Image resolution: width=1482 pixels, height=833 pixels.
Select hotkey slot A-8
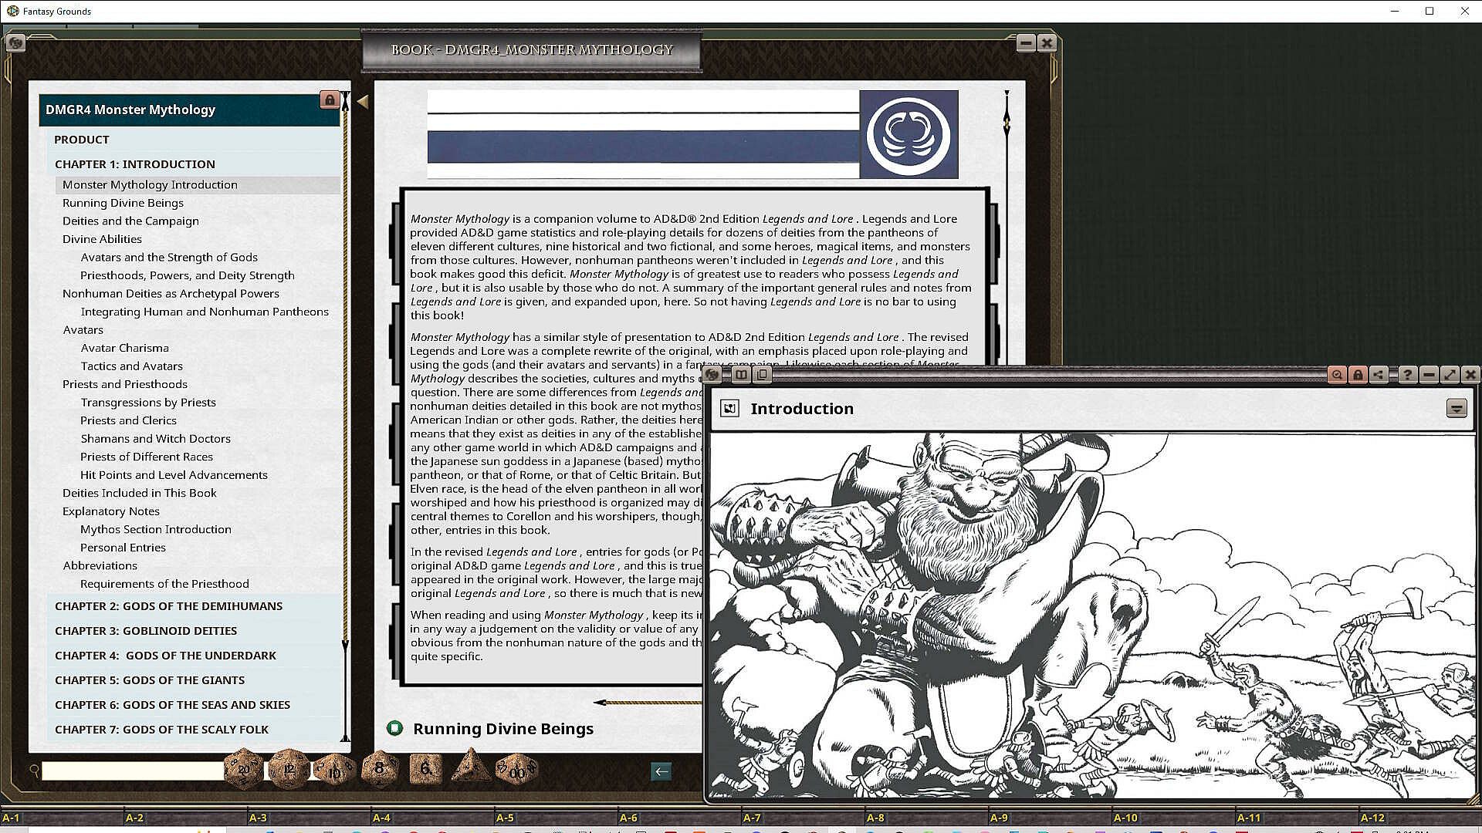point(926,818)
